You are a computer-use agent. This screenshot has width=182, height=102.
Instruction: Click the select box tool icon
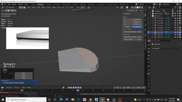tap(3, 10)
